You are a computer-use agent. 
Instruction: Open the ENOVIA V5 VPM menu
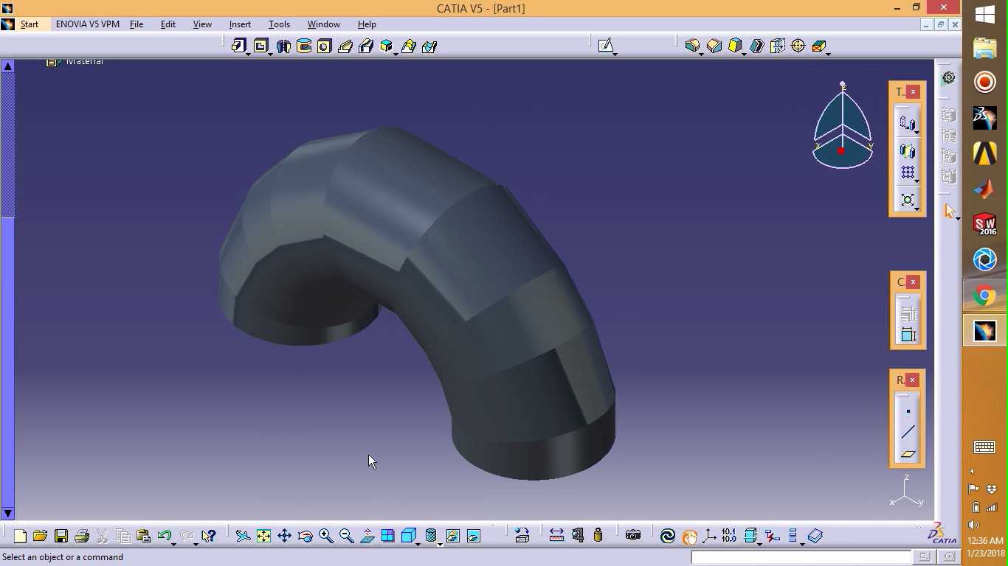[x=88, y=24]
